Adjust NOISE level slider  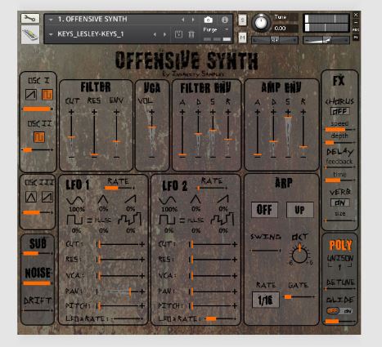click(x=38, y=283)
